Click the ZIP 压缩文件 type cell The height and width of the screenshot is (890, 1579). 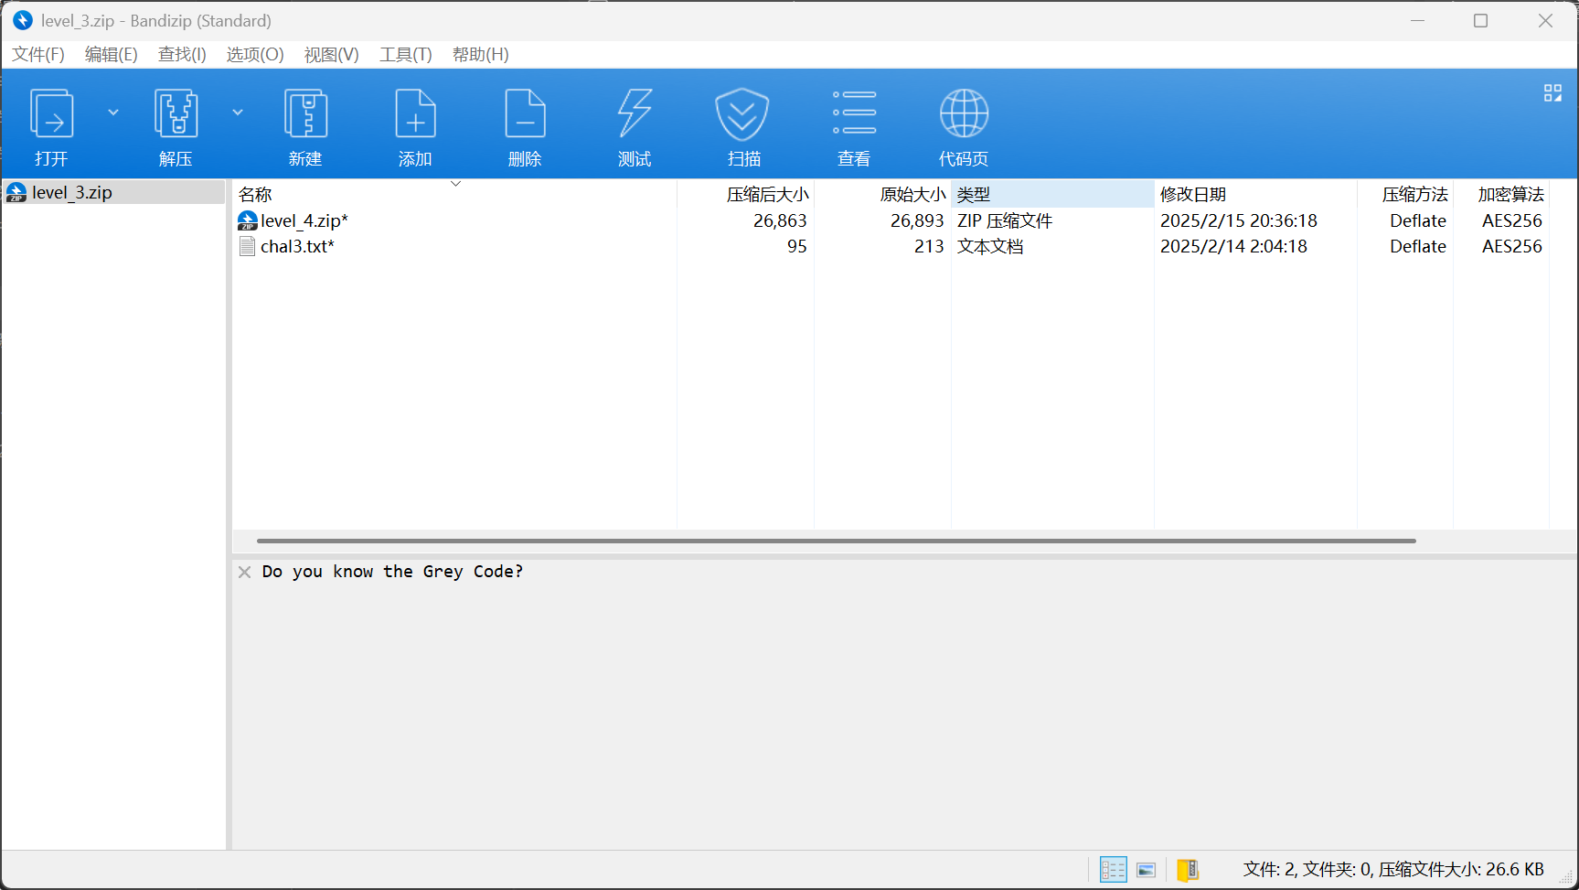pyautogui.click(x=1005, y=220)
